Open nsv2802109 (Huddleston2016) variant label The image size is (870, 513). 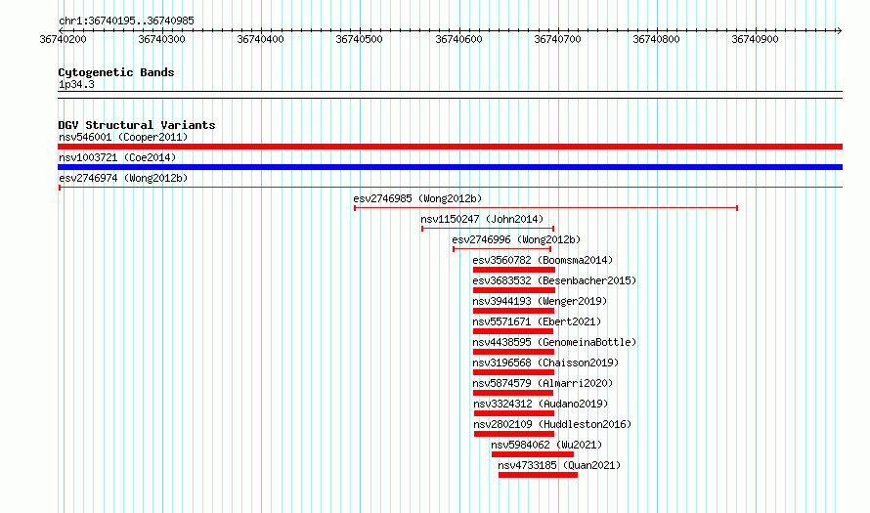click(552, 424)
